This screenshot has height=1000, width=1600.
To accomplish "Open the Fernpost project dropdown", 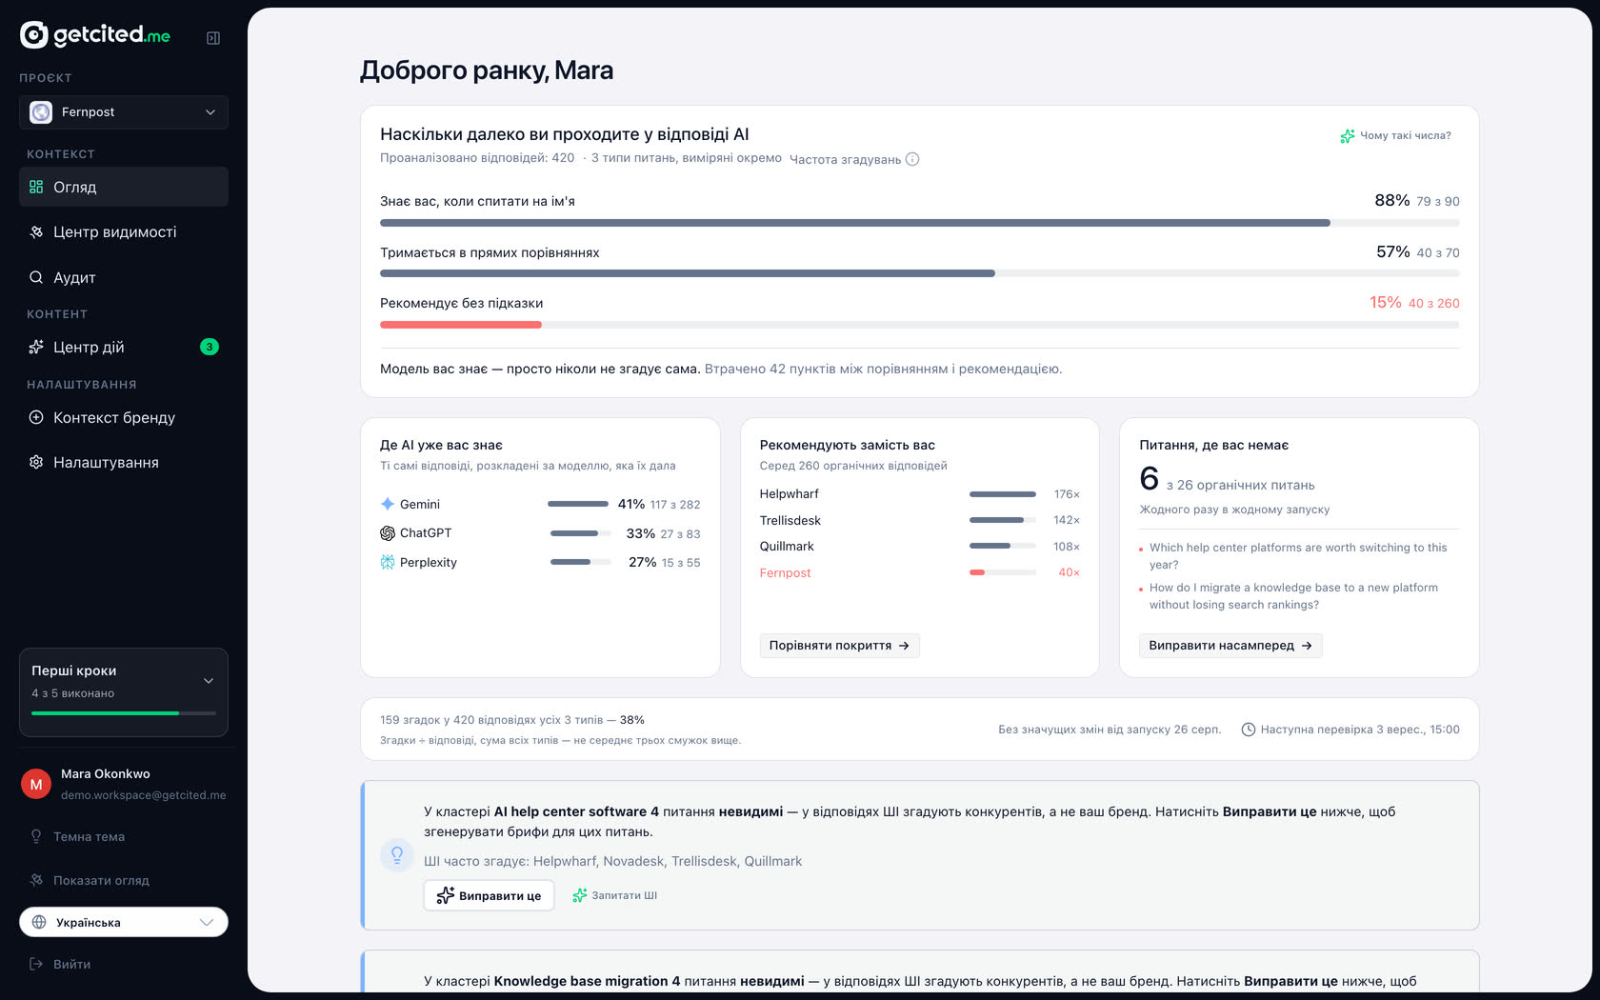I will (x=124, y=112).
